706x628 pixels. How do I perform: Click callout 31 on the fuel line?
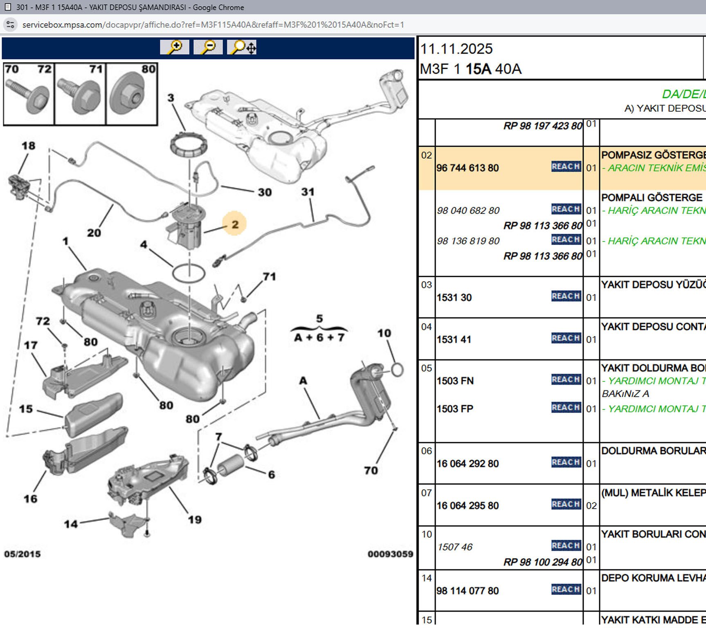point(308,192)
